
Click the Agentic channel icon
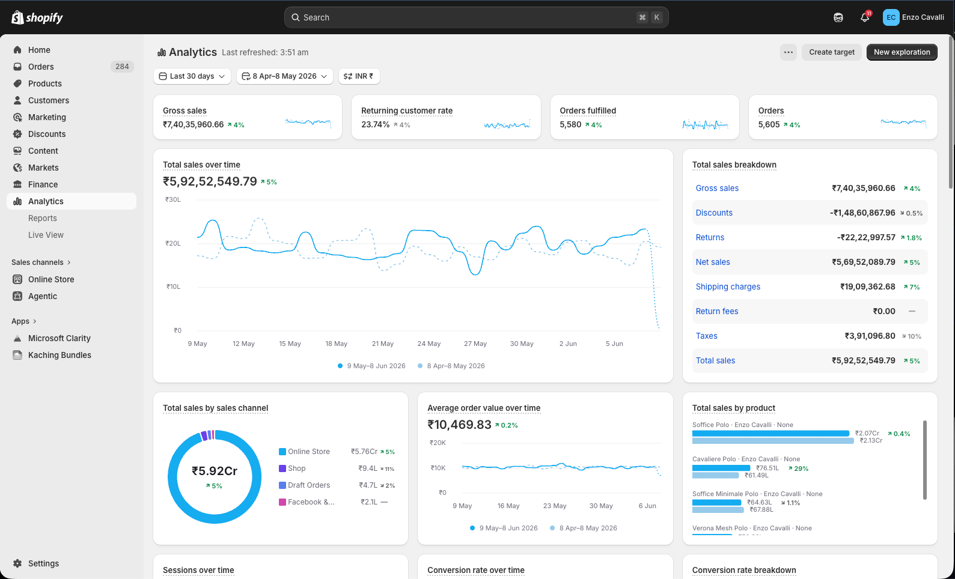[17, 296]
